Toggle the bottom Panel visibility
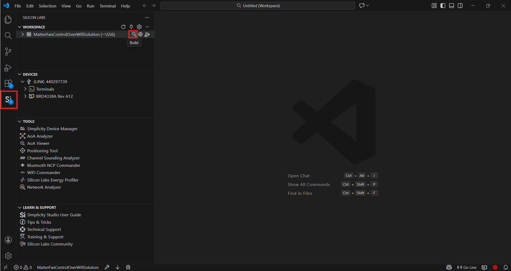511x271 pixels. pyautogui.click(x=451, y=6)
